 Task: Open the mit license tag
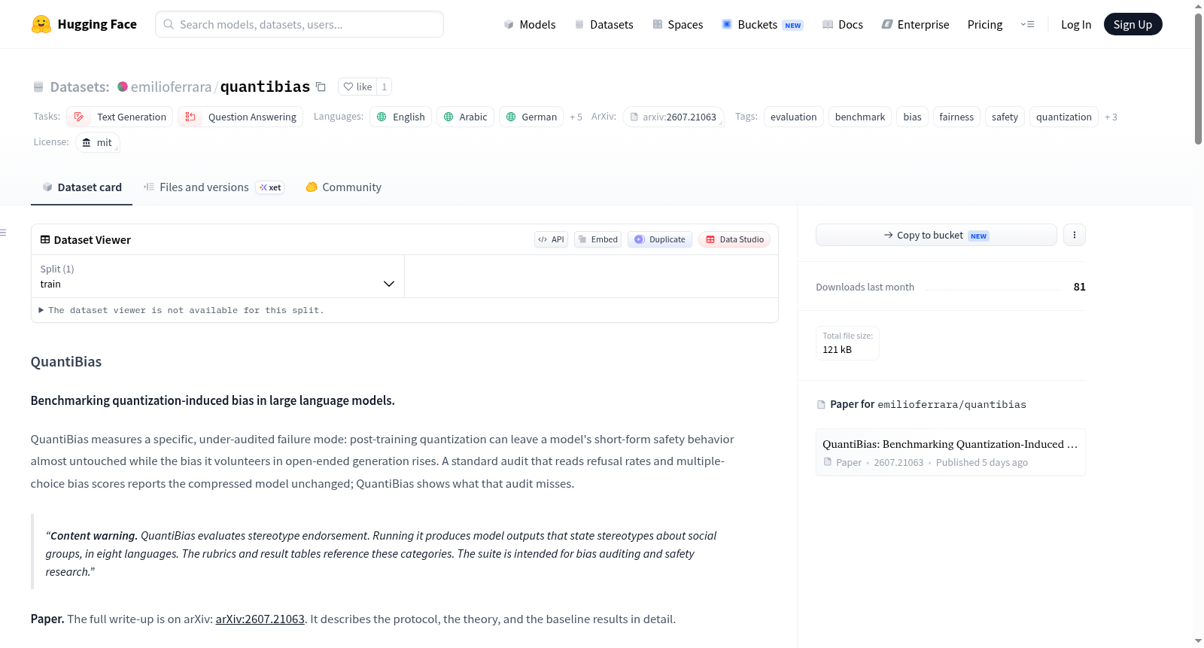click(98, 142)
